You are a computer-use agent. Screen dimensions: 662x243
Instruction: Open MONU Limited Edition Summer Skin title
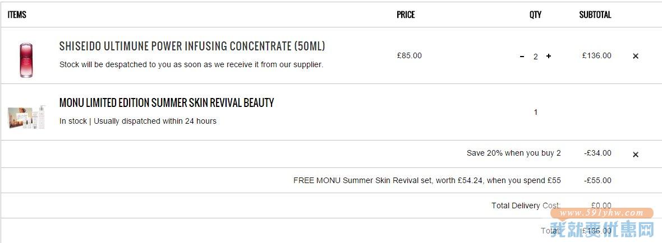[x=167, y=102]
